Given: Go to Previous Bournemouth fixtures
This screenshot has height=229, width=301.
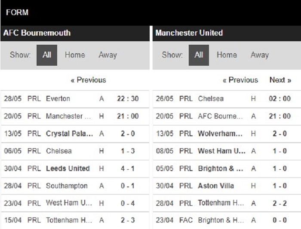Looking at the screenshot, I should pyautogui.click(x=88, y=80).
